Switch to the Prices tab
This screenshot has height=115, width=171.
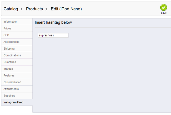tap(7, 28)
